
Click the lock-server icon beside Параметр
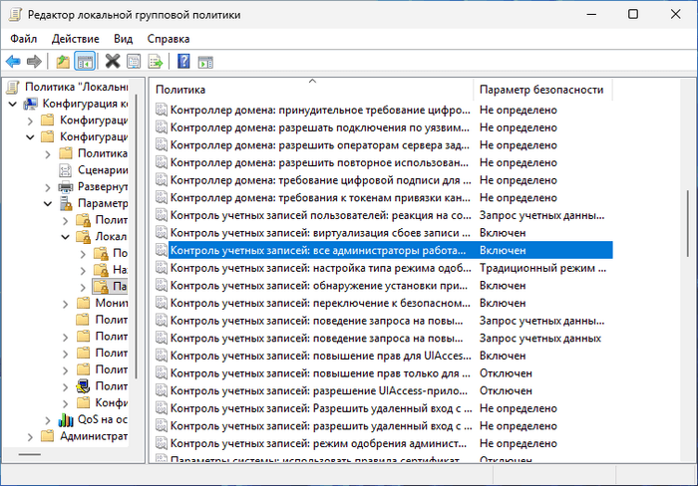[x=66, y=203]
